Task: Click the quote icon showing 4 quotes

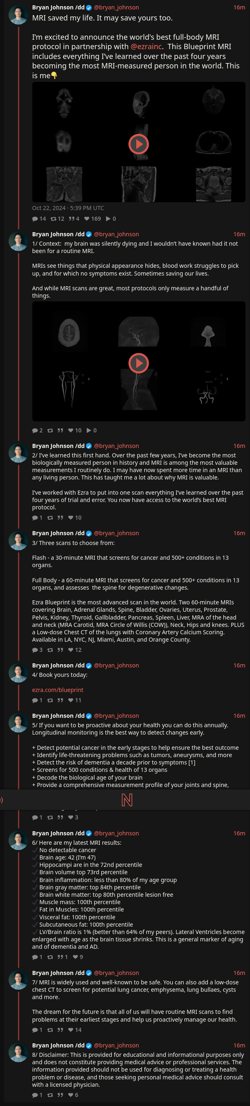Action: [x=71, y=219]
